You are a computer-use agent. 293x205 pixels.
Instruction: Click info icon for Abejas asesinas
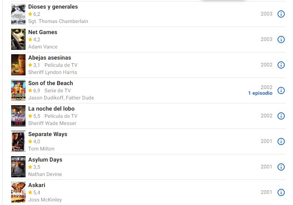click(281, 65)
